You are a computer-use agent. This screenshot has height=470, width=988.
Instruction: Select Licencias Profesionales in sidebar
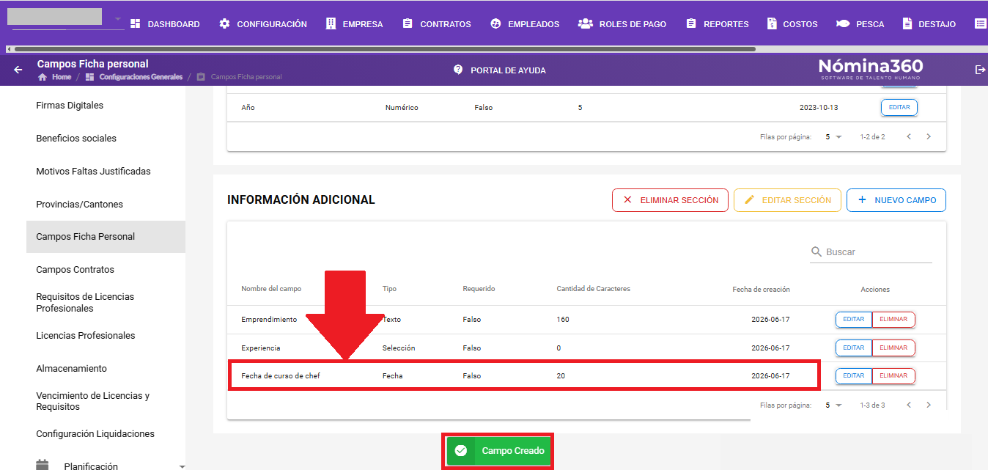pyautogui.click(x=85, y=336)
